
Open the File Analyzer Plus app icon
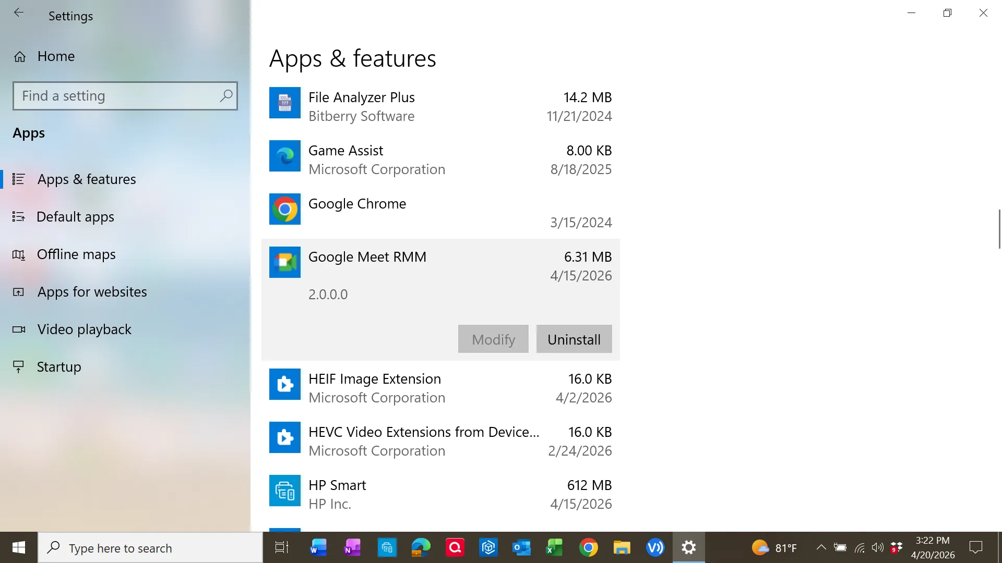[x=284, y=103]
